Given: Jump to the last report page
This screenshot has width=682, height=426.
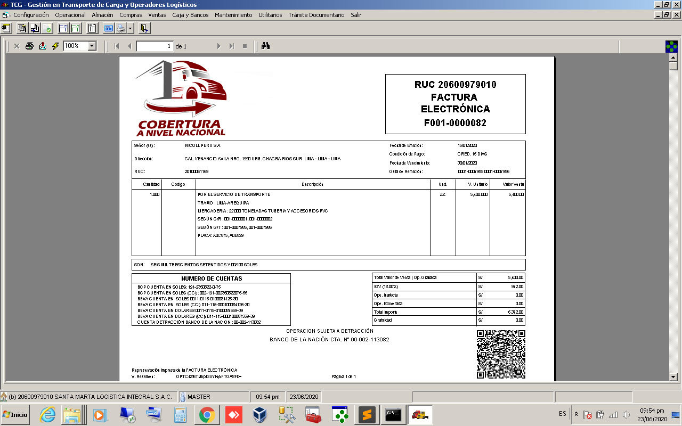Looking at the screenshot, I should 232,46.
